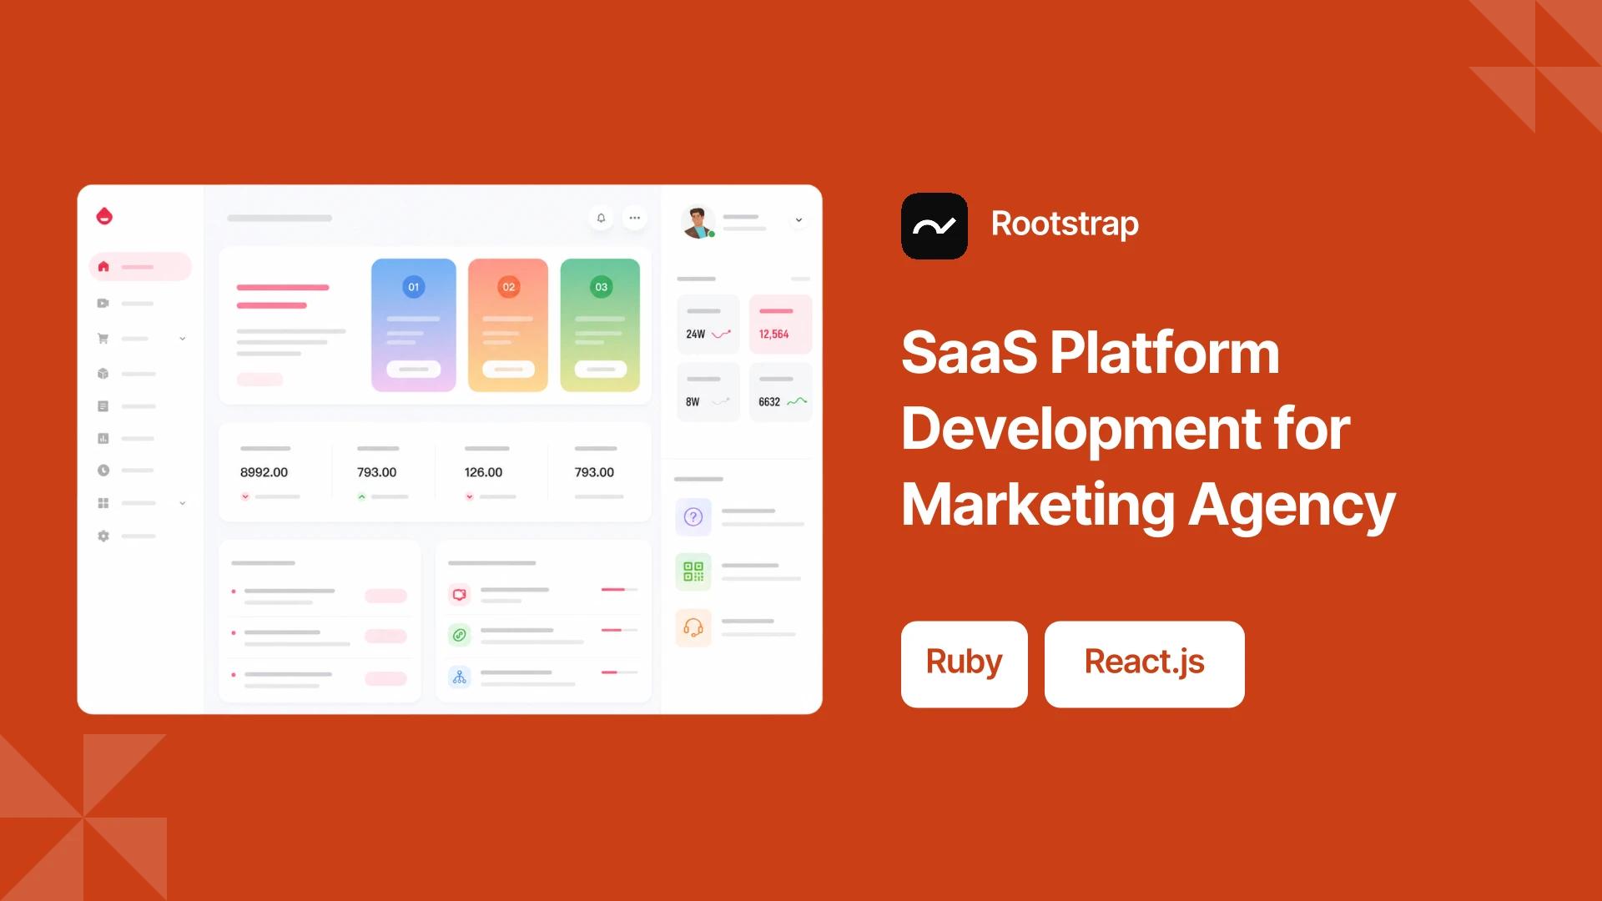The width and height of the screenshot is (1602, 901).
Task: Select the Home icon in the sidebar
Action: [x=103, y=267]
